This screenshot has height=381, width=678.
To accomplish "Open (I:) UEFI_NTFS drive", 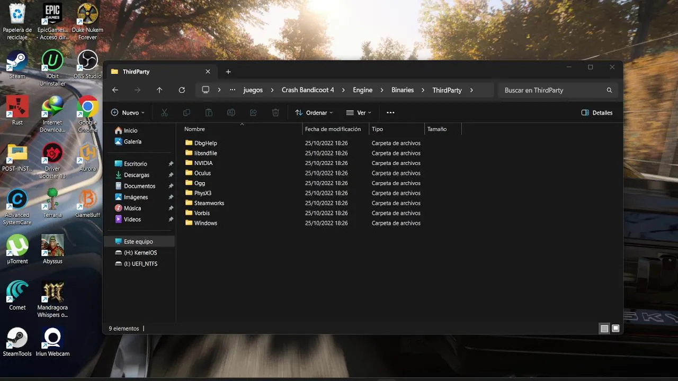I will pos(140,264).
